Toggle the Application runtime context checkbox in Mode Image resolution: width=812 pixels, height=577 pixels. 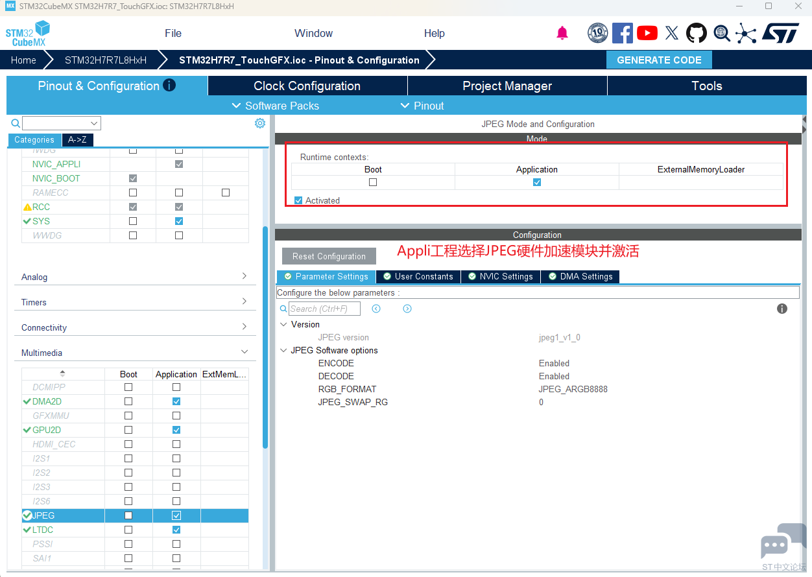click(x=537, y=182)
